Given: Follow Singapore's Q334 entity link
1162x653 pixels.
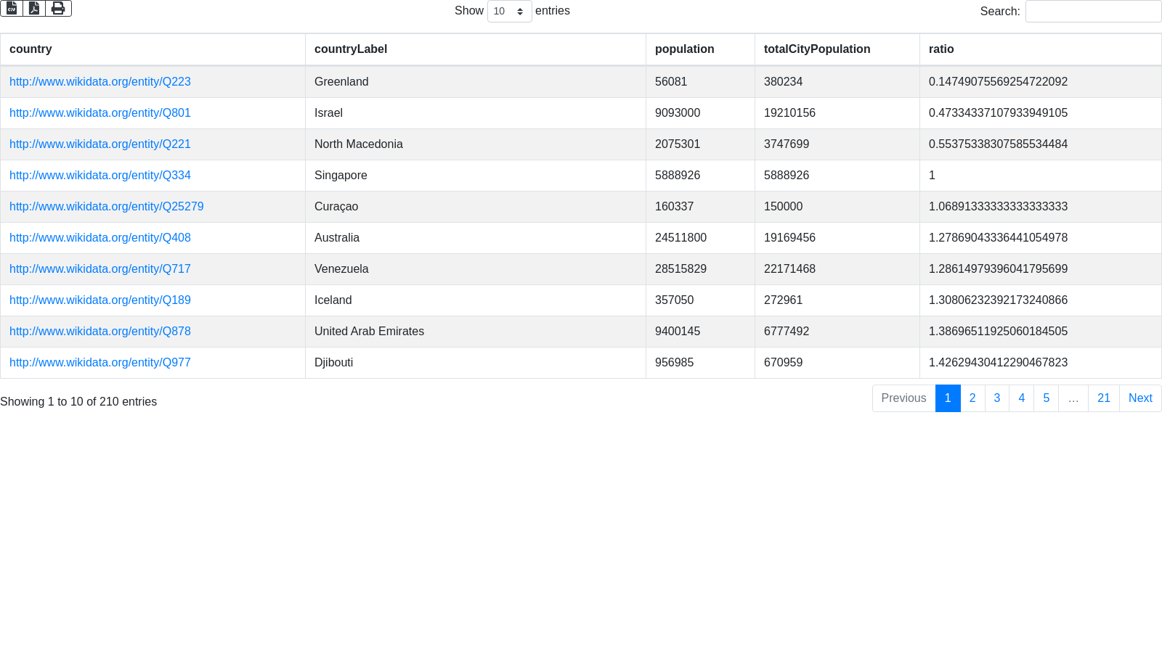Looking at the screenshot, I should click(x=100, y=176).
